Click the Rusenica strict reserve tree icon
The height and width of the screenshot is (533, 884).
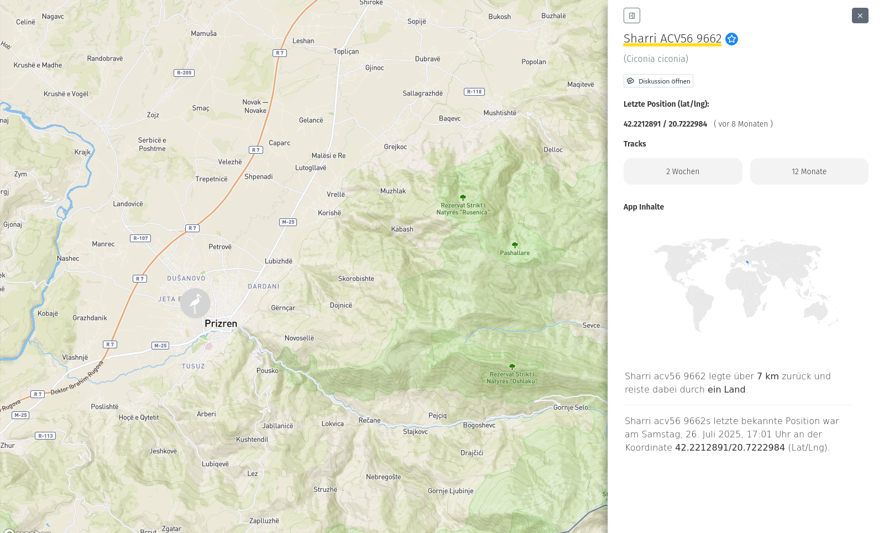(x=463, y=197)
